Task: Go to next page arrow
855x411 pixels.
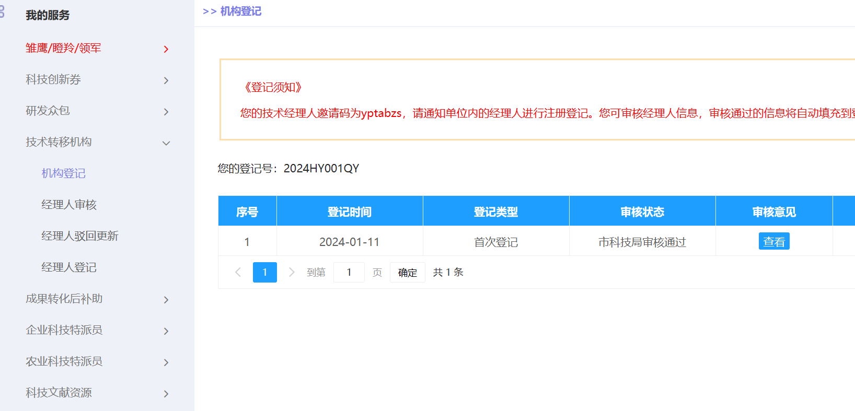Action: (x=292, y=272)
